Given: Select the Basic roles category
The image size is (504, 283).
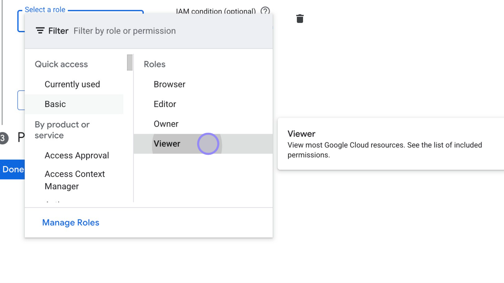Looking at the screenshot, I should tap(55, 104).
